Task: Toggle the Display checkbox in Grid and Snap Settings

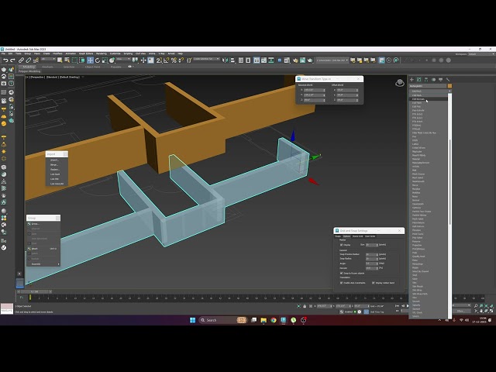Action: point(341,245)
